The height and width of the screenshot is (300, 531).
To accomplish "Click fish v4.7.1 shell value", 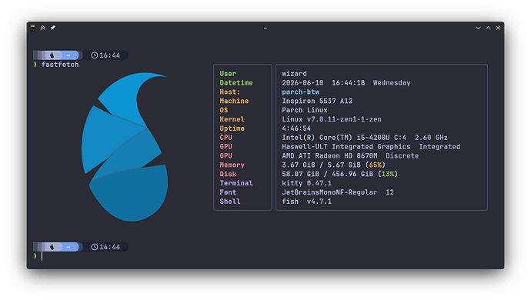I will [x=307, y=202].
